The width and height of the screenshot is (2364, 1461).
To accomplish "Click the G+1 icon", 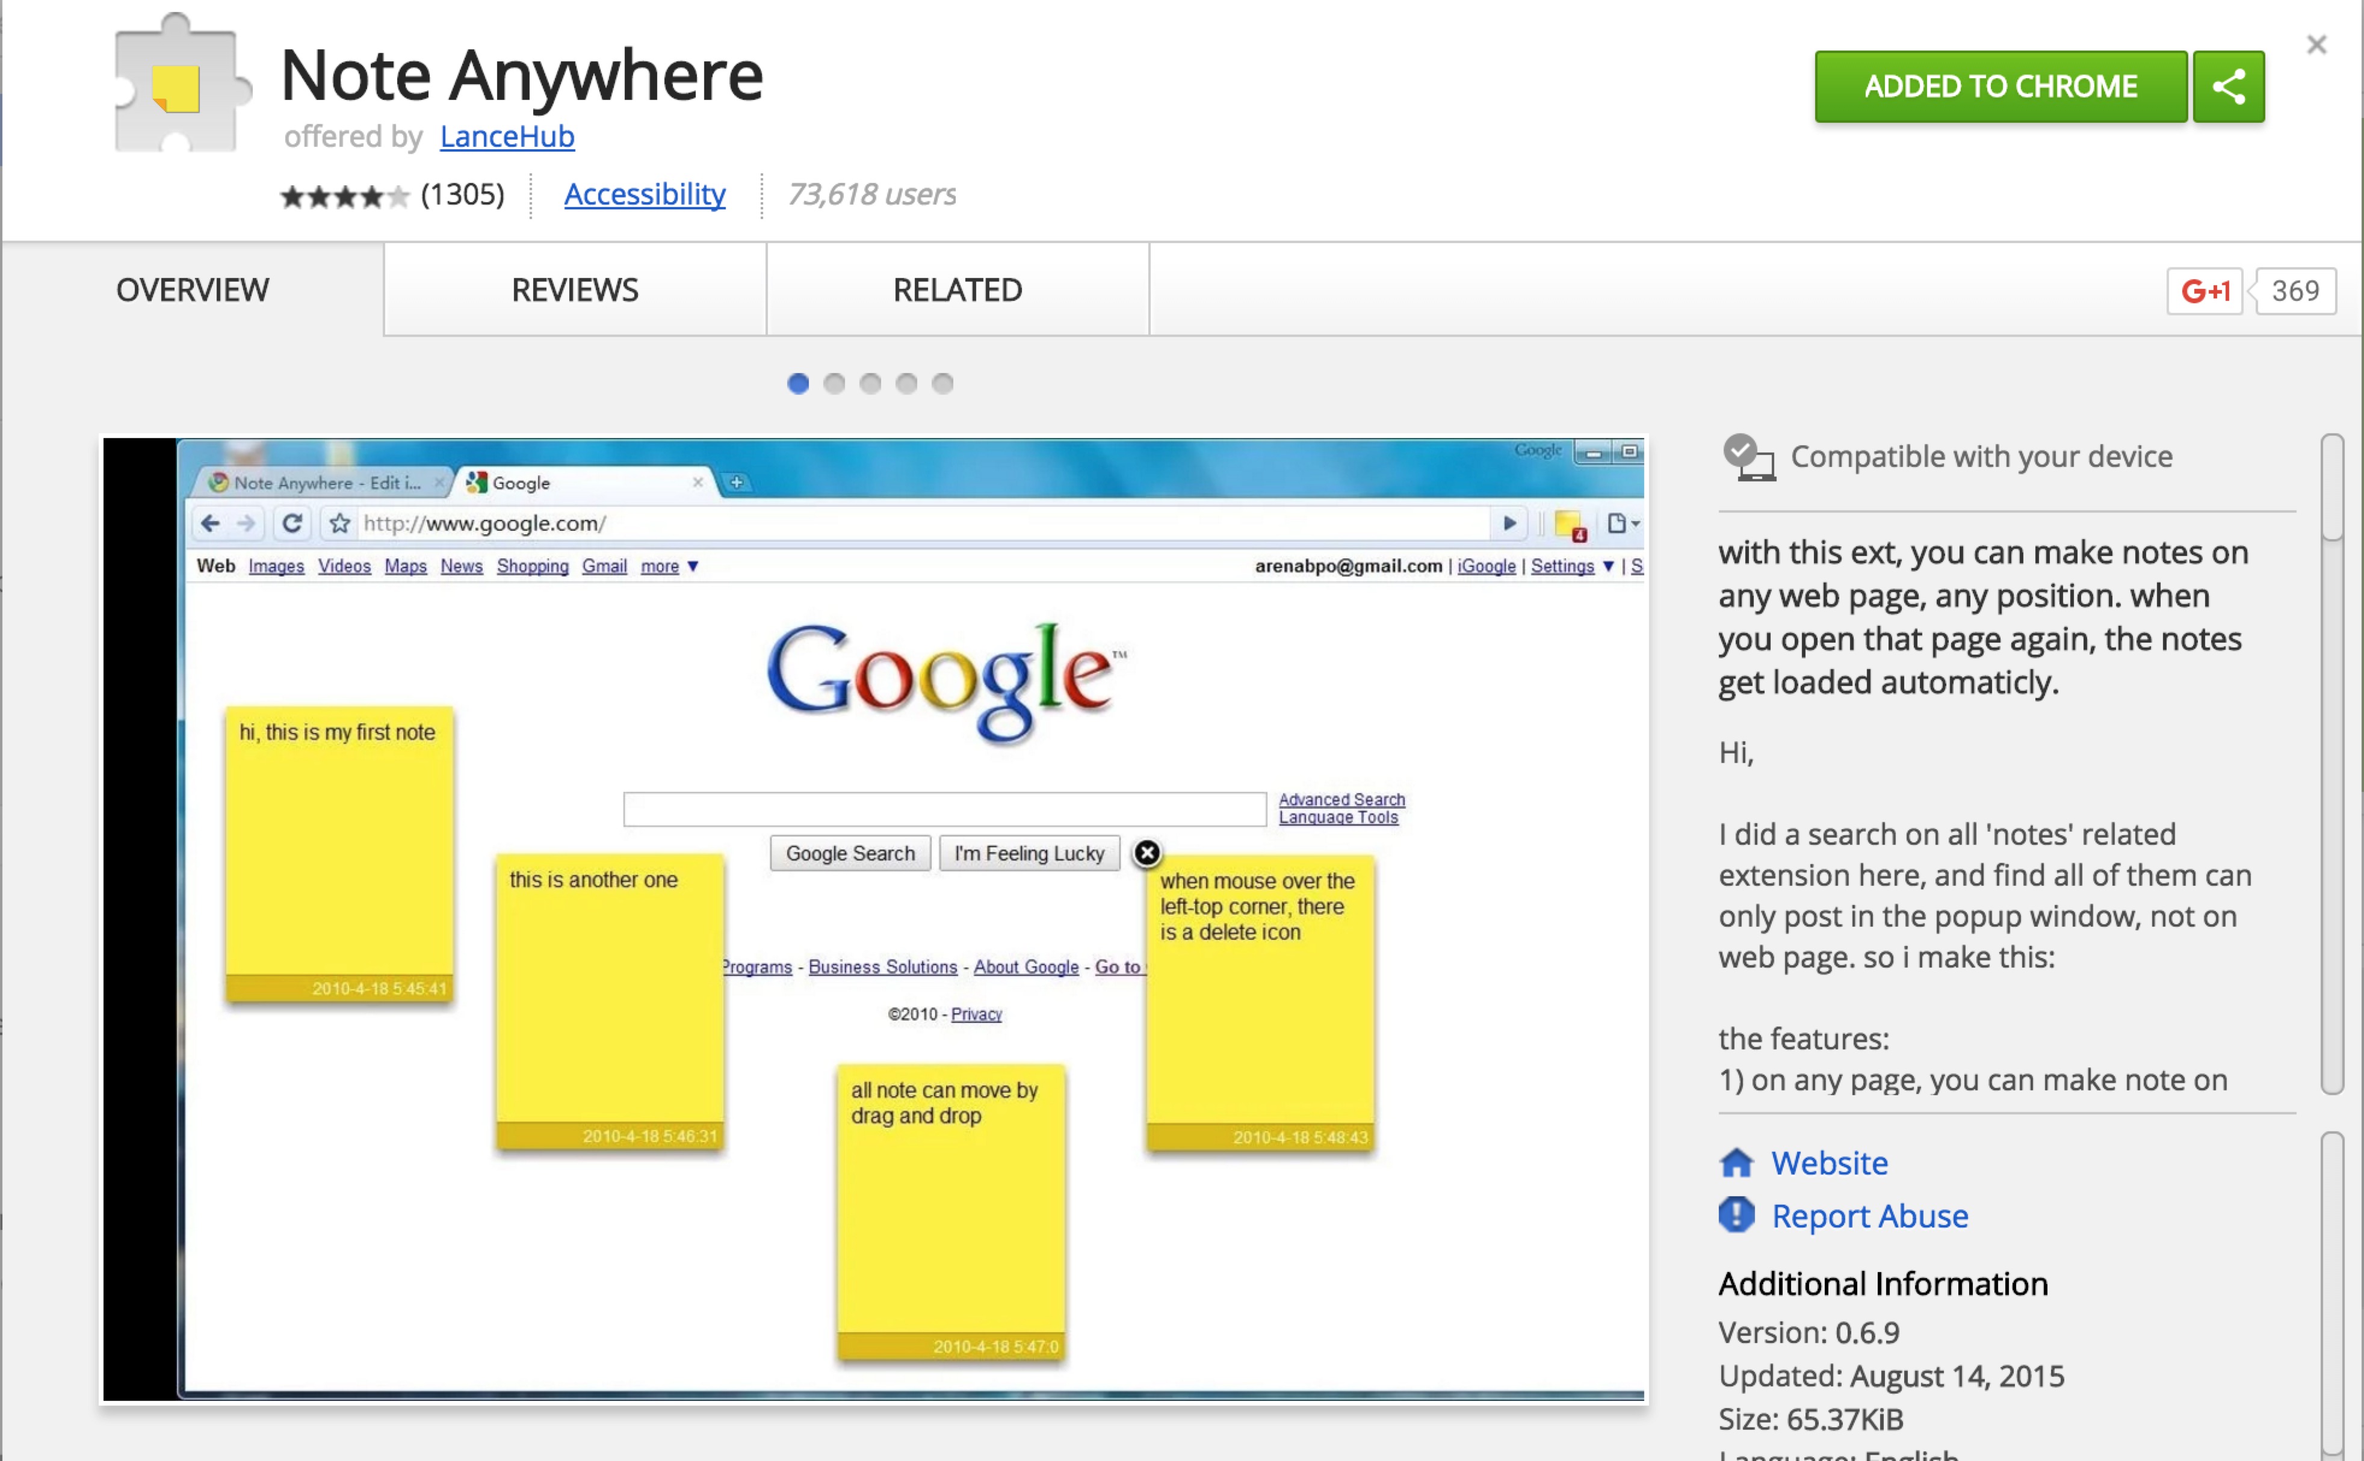I will click(2206, 290).
